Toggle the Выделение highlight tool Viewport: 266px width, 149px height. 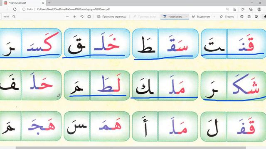pos(201,17)
